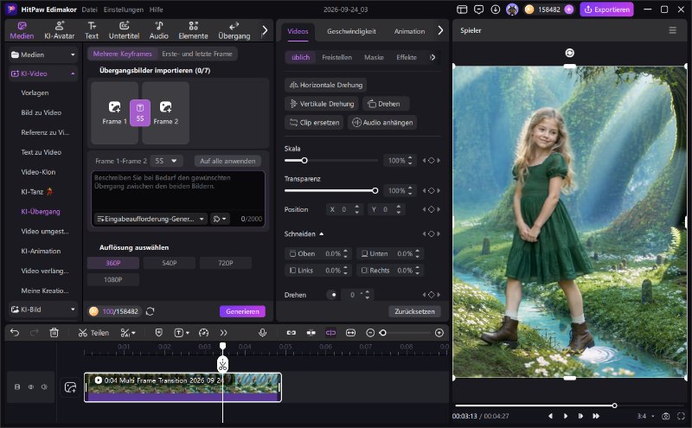Mute the video track audio
The image size is (692, 428).
(x=44, y=387)
